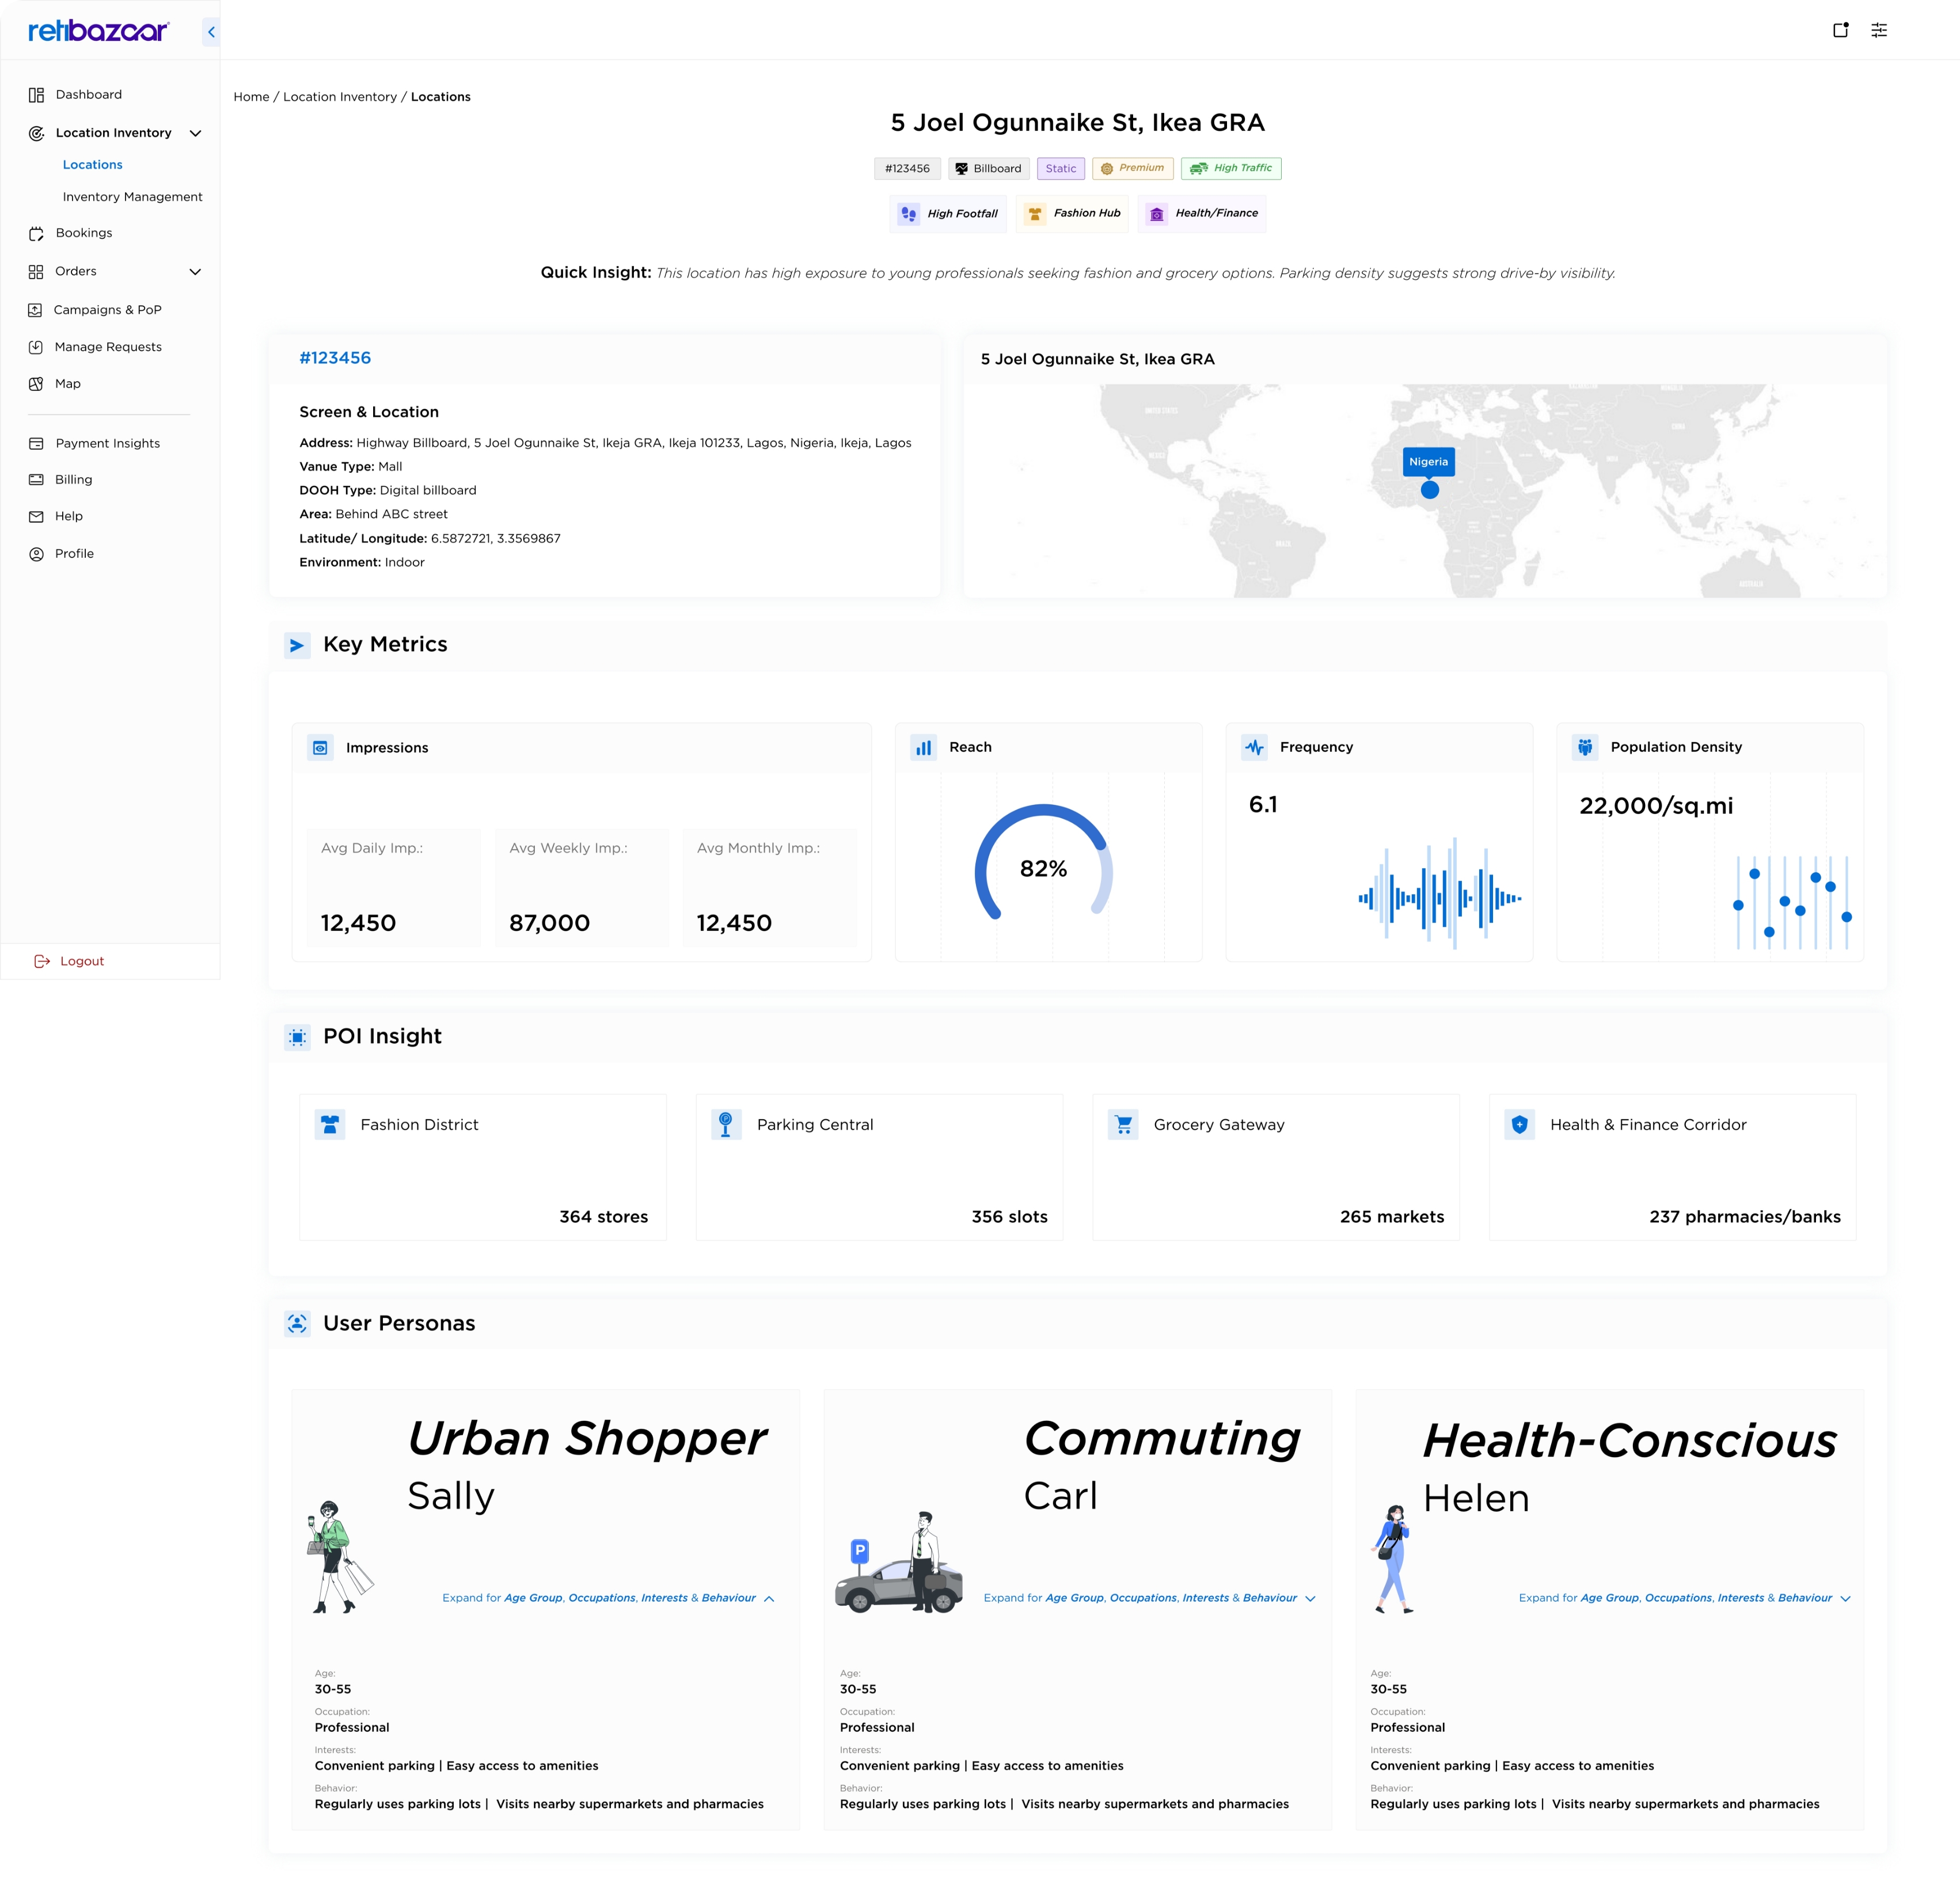
Task: Open the filter settings sliders icon
Action: [1879, 30]
